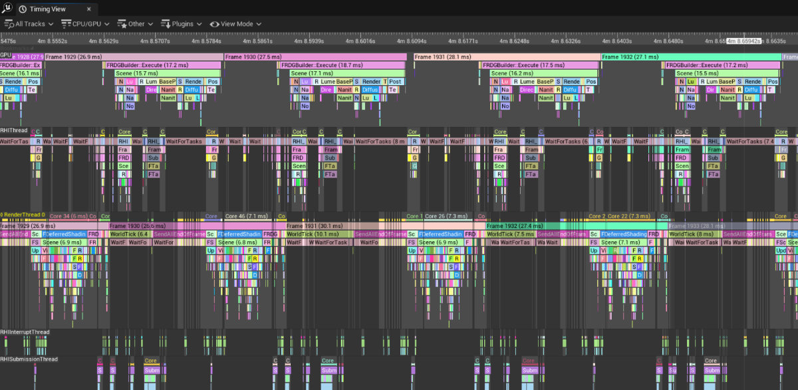Select the Scene (16.1 ms) GPU event

coord(21,73)
